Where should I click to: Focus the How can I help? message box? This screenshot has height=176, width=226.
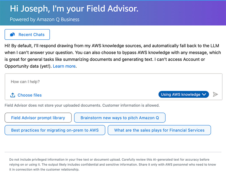[113, 82]
